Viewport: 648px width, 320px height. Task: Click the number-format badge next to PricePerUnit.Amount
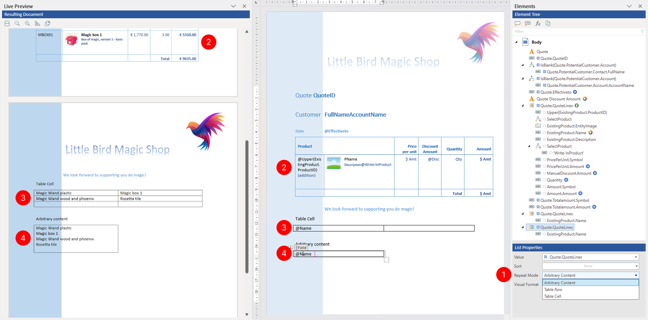pyautogui.click(x=588, y=166)
